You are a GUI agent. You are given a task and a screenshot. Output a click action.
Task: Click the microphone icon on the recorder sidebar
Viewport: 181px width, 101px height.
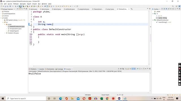tap(180, 72)
